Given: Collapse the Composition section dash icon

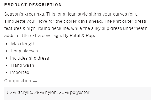Looking at the screenshot, I should point(35,81).
